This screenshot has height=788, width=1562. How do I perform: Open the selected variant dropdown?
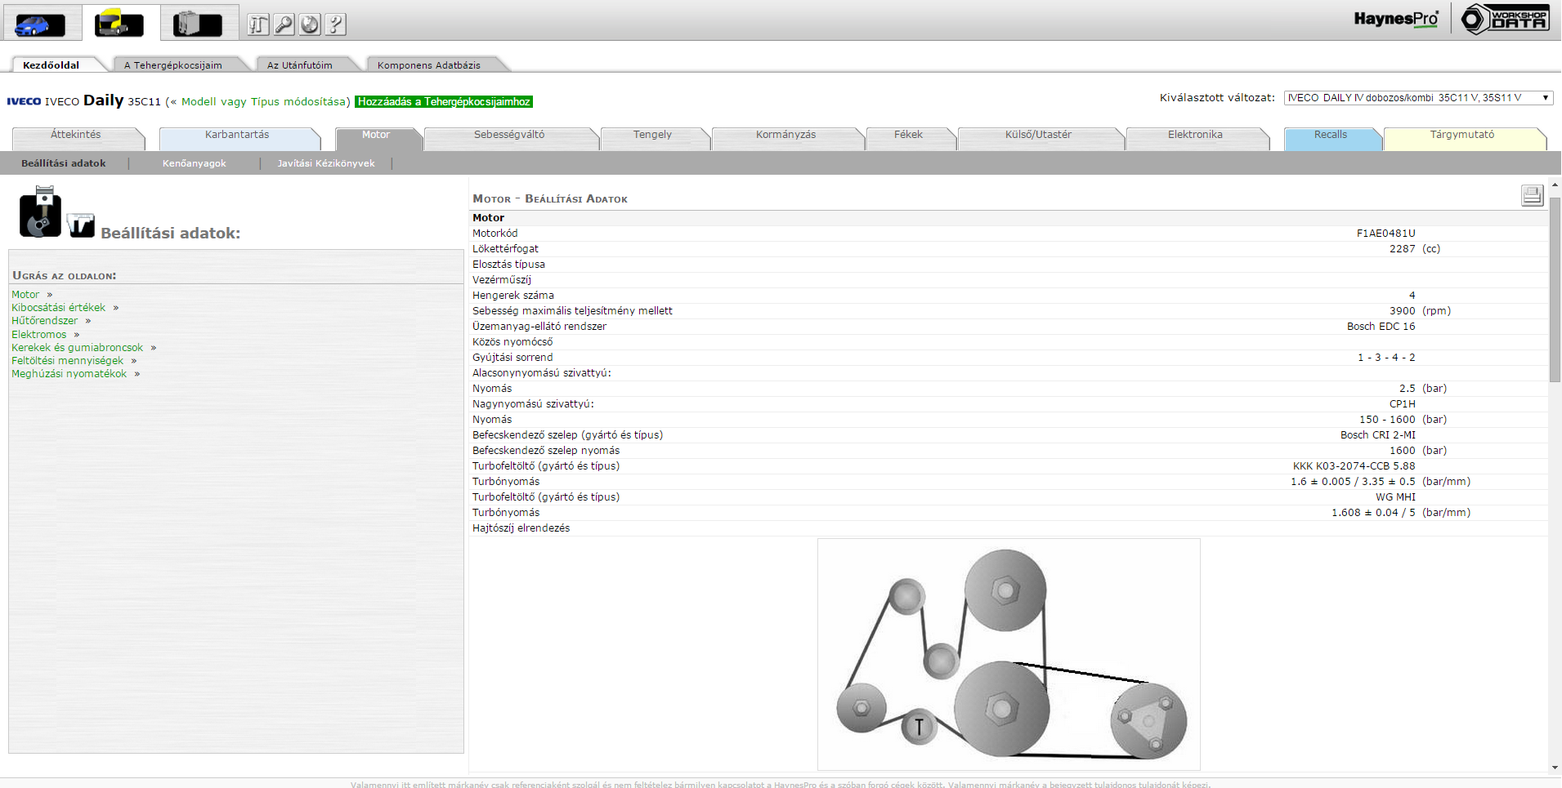pyautogui.click(x=1418, y=98)
